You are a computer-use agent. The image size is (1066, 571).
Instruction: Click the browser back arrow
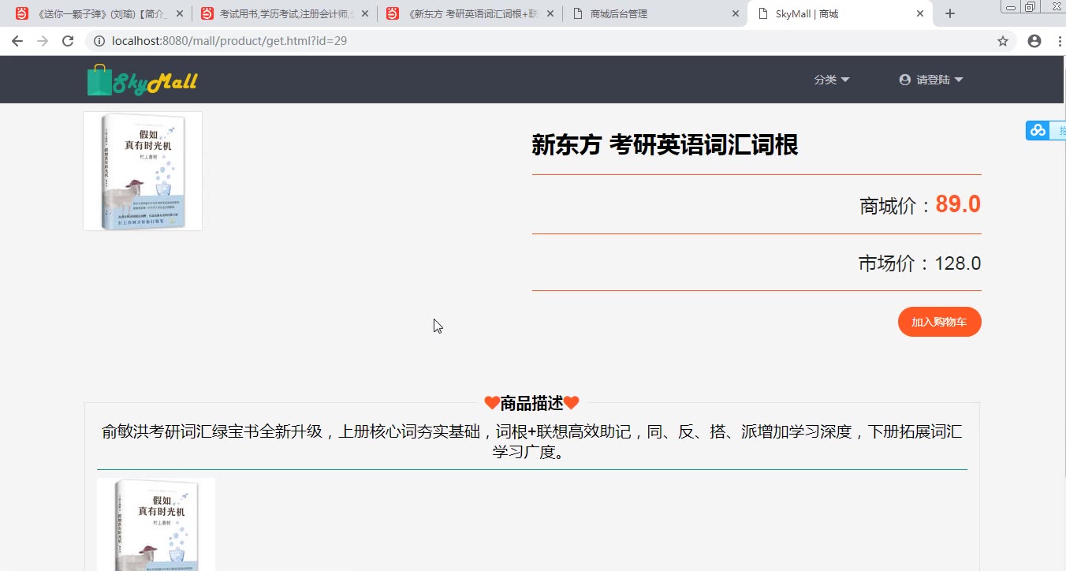click(x=17, y=41)
